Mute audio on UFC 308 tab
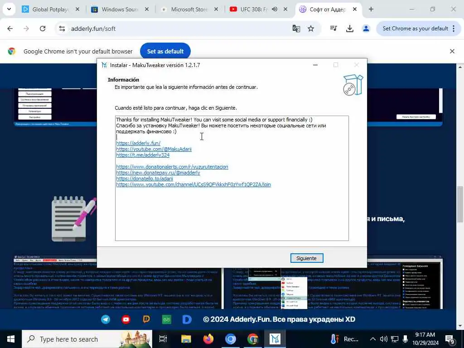Screen dimensions: 464x348 (275, 9)
